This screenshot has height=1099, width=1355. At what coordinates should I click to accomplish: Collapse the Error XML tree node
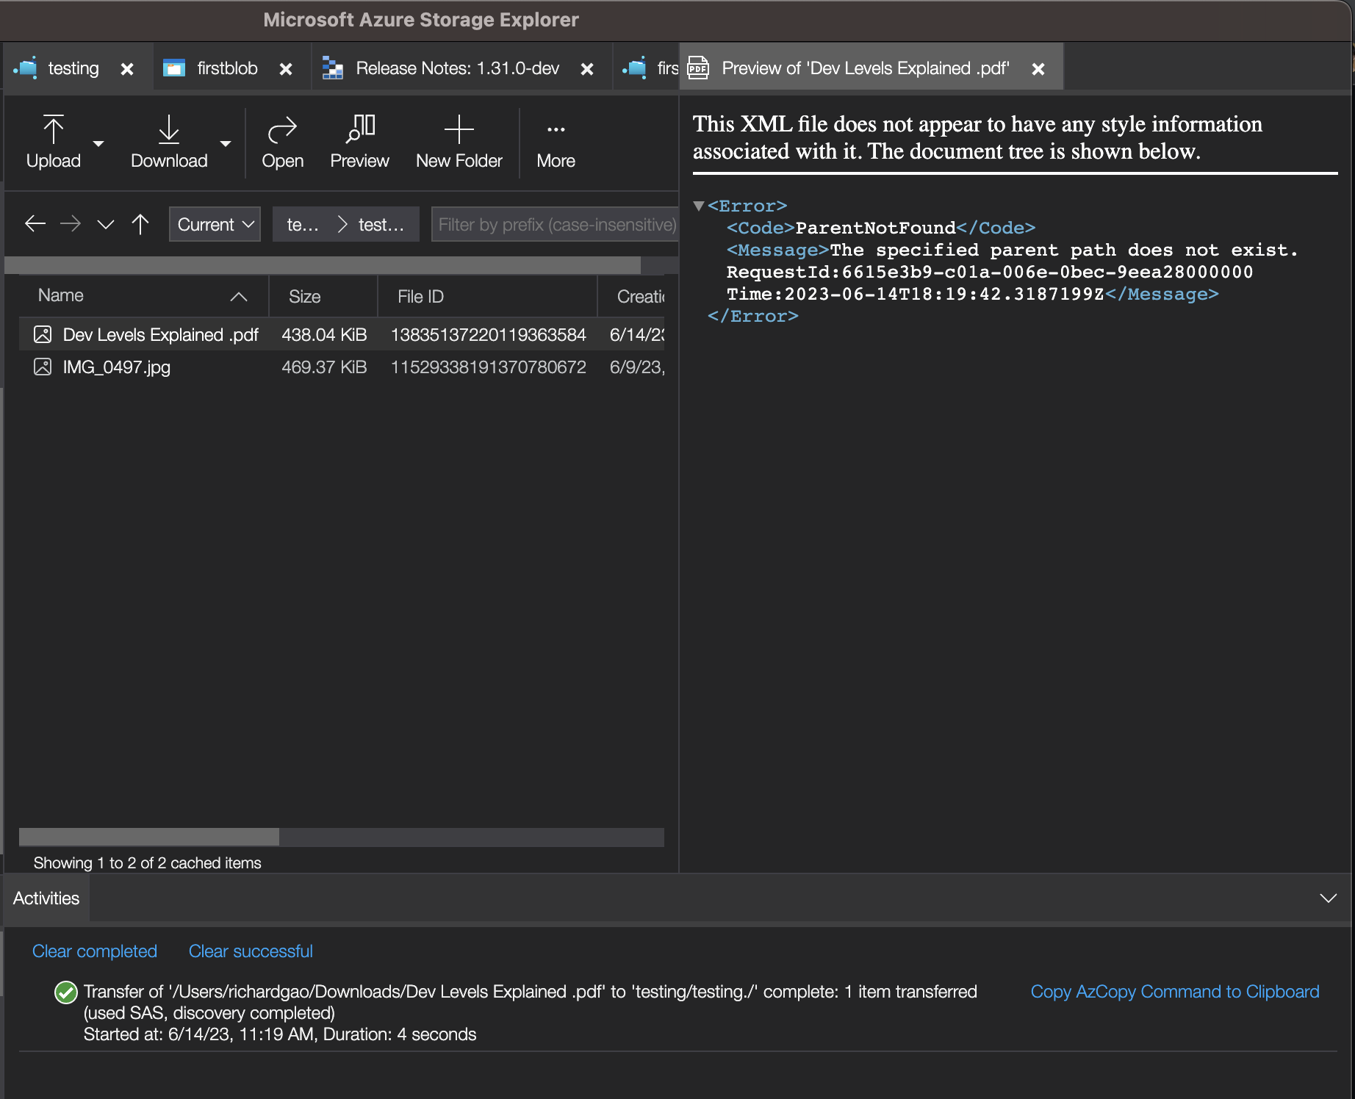tap(699, 206)
